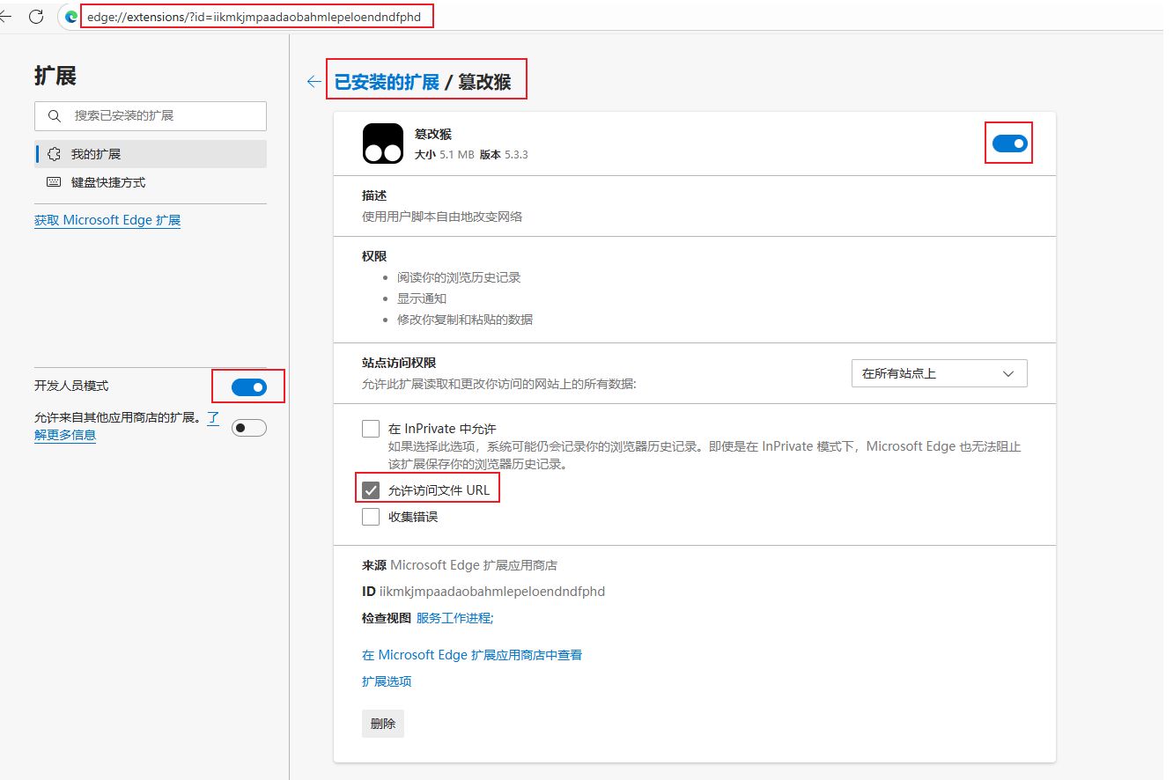Open the 获取 Microsoft Edge 扩展 link
Viewport: 1173px width, 780px height.
(107, 220)
